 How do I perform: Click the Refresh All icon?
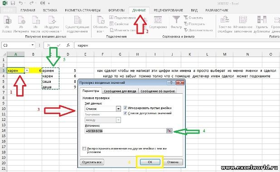pos(101,20)
